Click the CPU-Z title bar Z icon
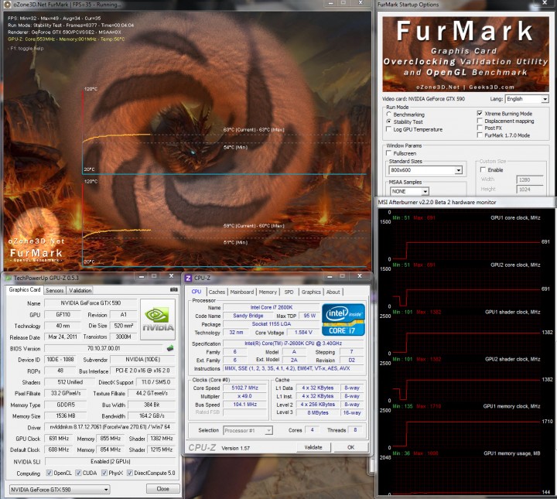557x499 pixels. (x=188, y=278)
